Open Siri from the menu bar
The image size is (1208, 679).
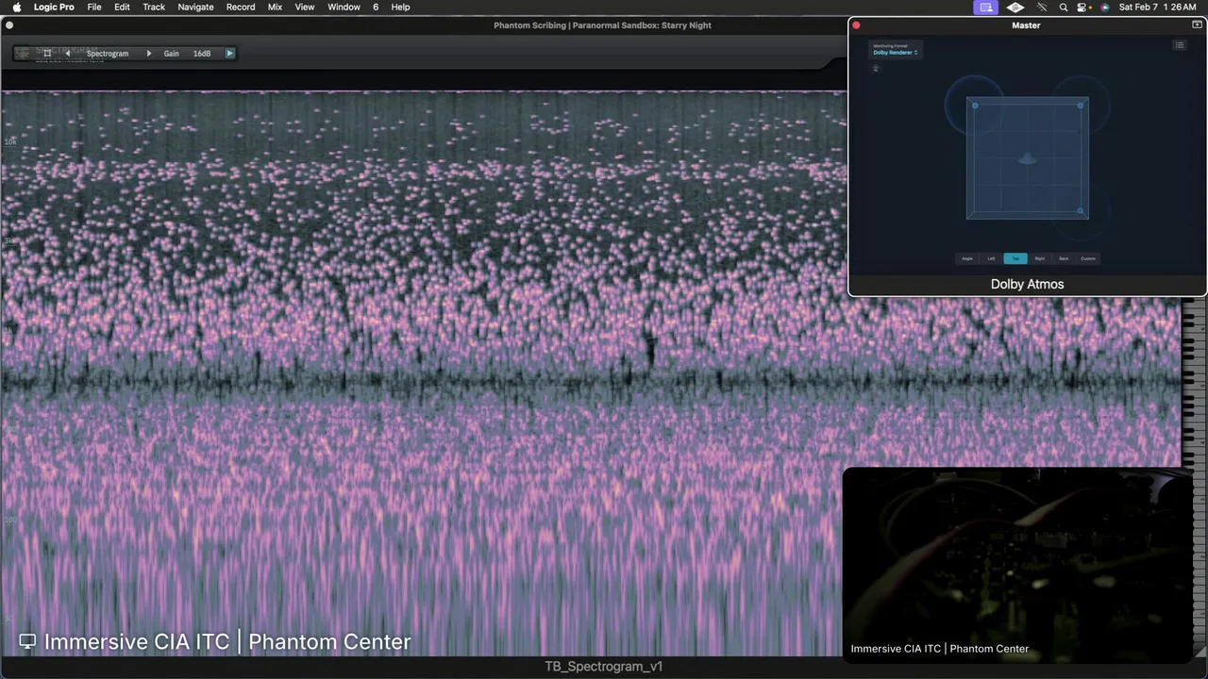tap(1104, 7)
